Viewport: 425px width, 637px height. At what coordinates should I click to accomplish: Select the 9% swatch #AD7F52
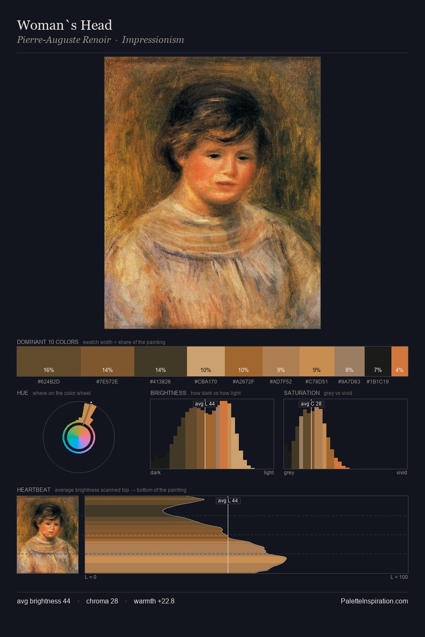(x=281, y=361)
